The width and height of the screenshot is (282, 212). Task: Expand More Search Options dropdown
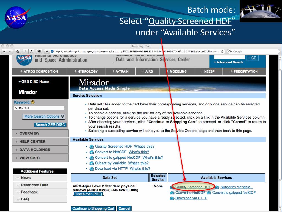(x=44, y=116)
